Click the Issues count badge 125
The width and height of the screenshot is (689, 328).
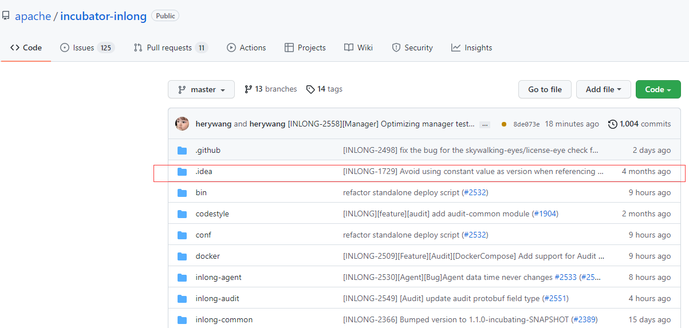106,48
